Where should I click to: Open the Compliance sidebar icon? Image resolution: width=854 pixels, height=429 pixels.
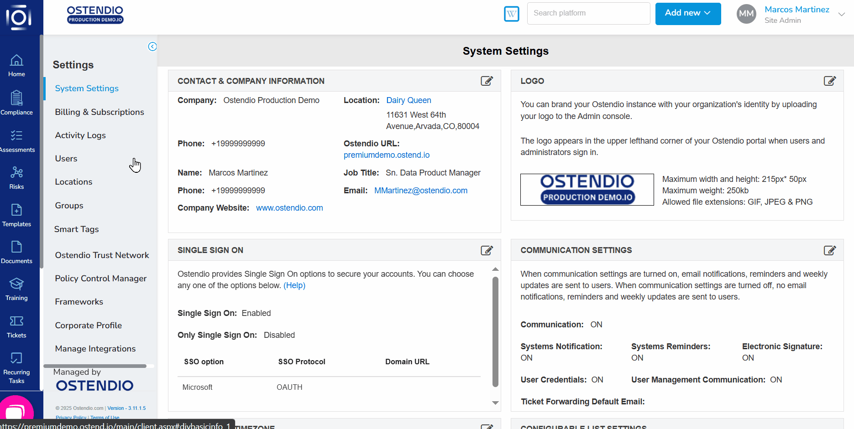pyautogui.click(x=16, y=103)
